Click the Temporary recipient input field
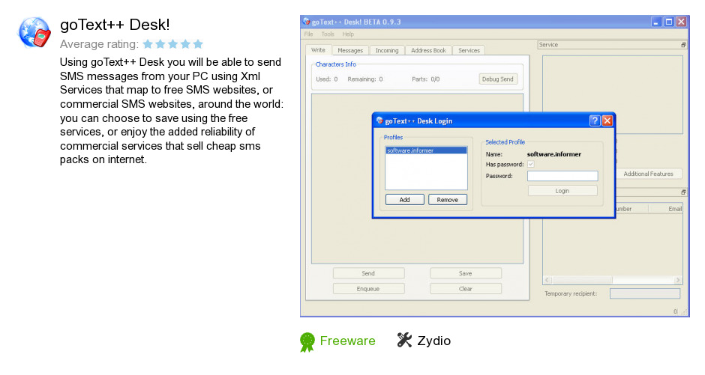This screenshot has width=705, height=375. (x=645, y=294)
